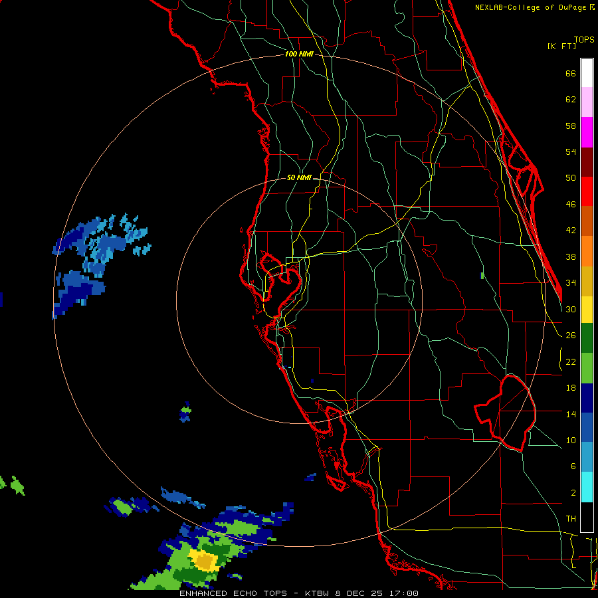Click the 50 NMI range ring label
Viewport: 598px width, 598px height.
[x=299, y=177]
